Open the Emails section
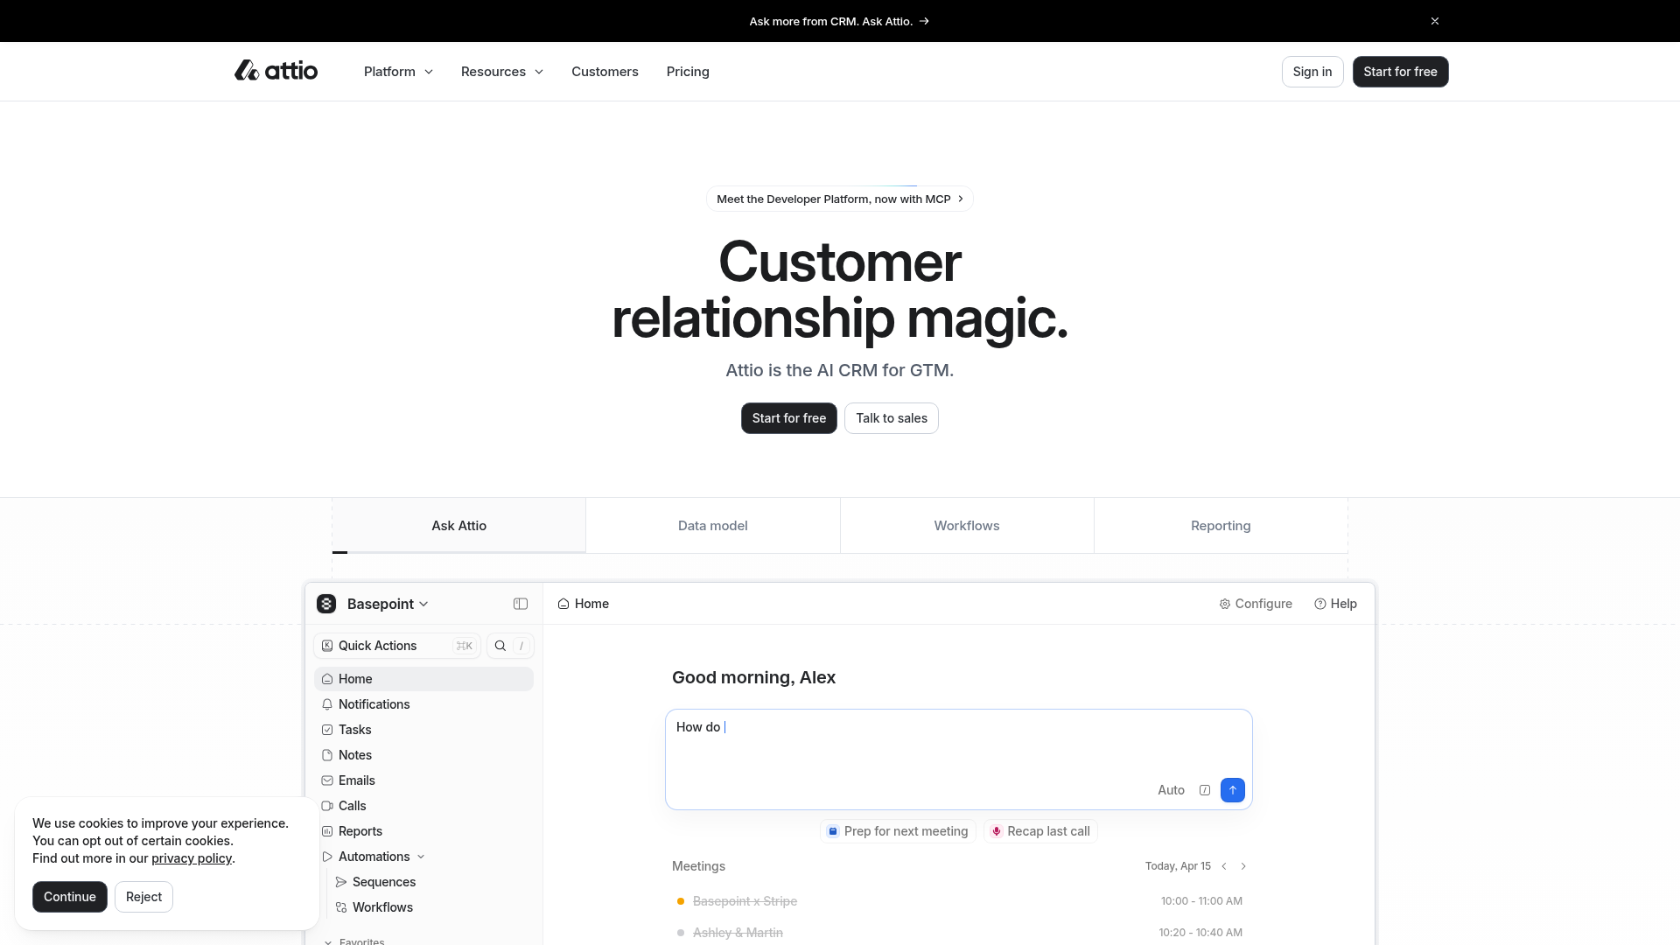 pos(357,780)
